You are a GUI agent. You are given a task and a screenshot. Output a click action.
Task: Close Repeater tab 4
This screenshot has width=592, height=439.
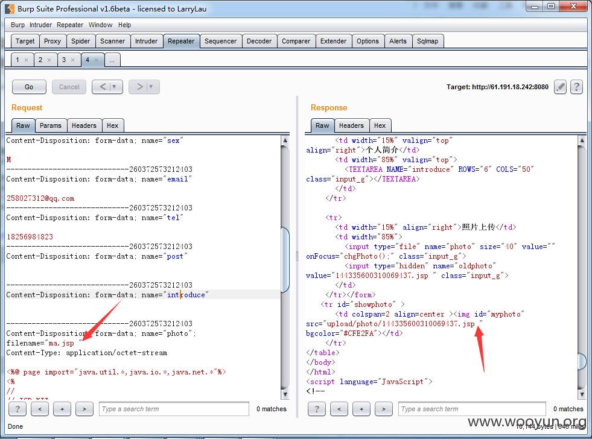tap(97, 60)
